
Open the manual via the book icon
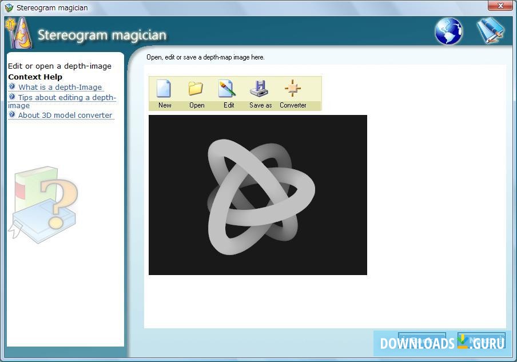click(491, 30)
